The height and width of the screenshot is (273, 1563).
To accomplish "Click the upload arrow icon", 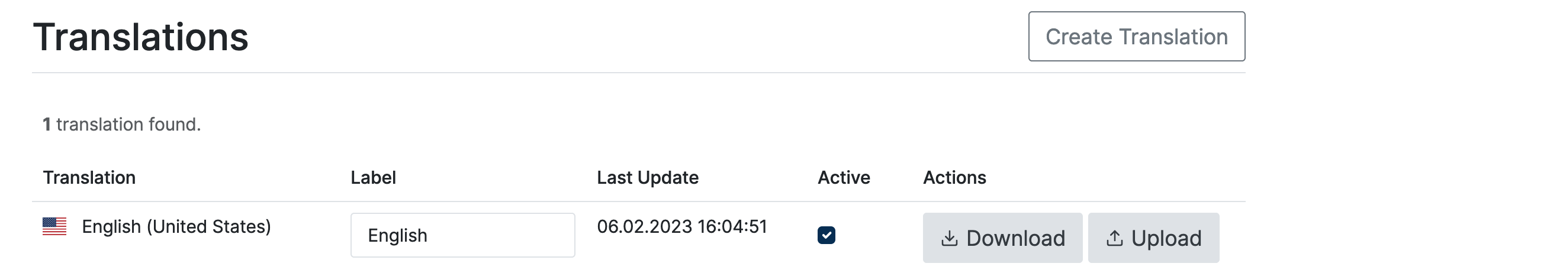I will 1114,239.
